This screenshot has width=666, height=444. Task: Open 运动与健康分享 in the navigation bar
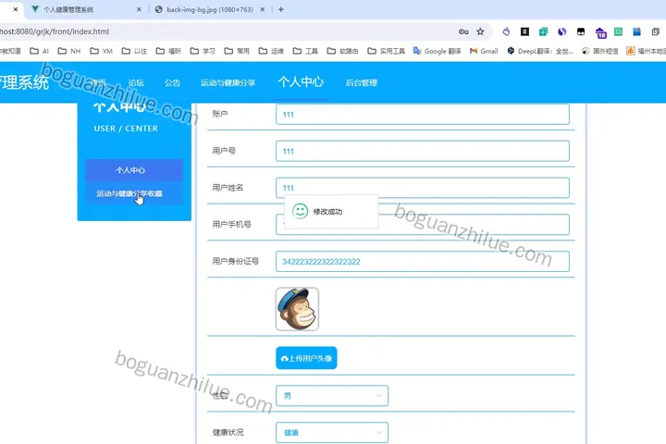click(x=228, y=83)
